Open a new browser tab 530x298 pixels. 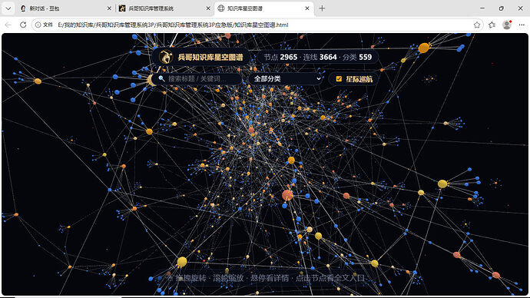[322, 8]
